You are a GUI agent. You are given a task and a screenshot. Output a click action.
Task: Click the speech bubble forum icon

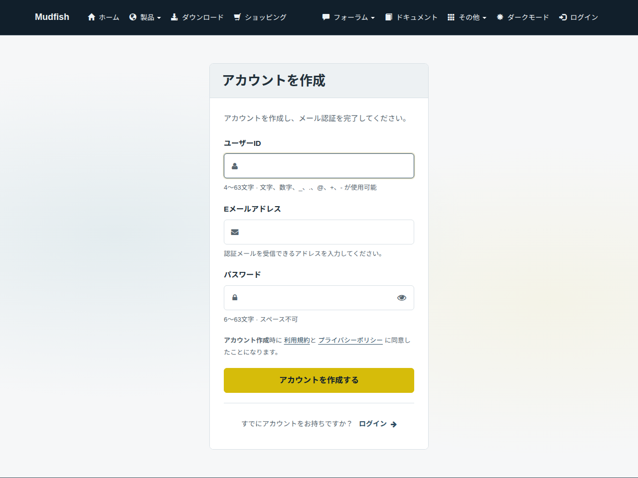326,17
